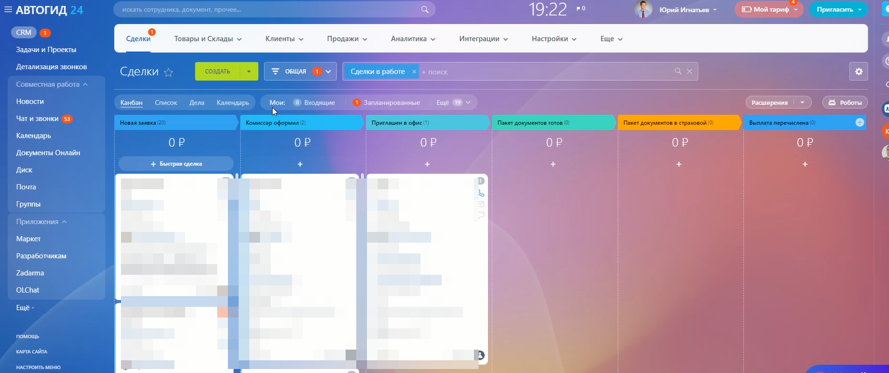Open the dropdown arrow next to СОЗДАТЬ
889x373 pixels.
[x=249, y=72]
